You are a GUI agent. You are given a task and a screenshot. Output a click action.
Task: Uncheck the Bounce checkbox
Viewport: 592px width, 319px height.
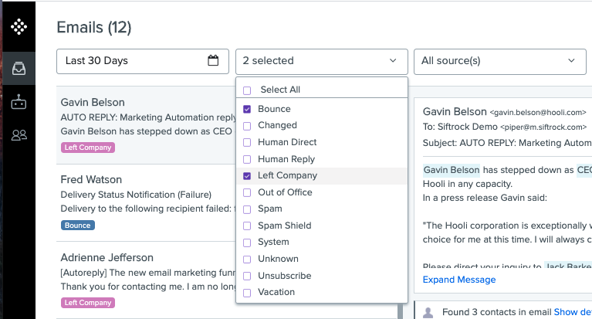(247, 109)
